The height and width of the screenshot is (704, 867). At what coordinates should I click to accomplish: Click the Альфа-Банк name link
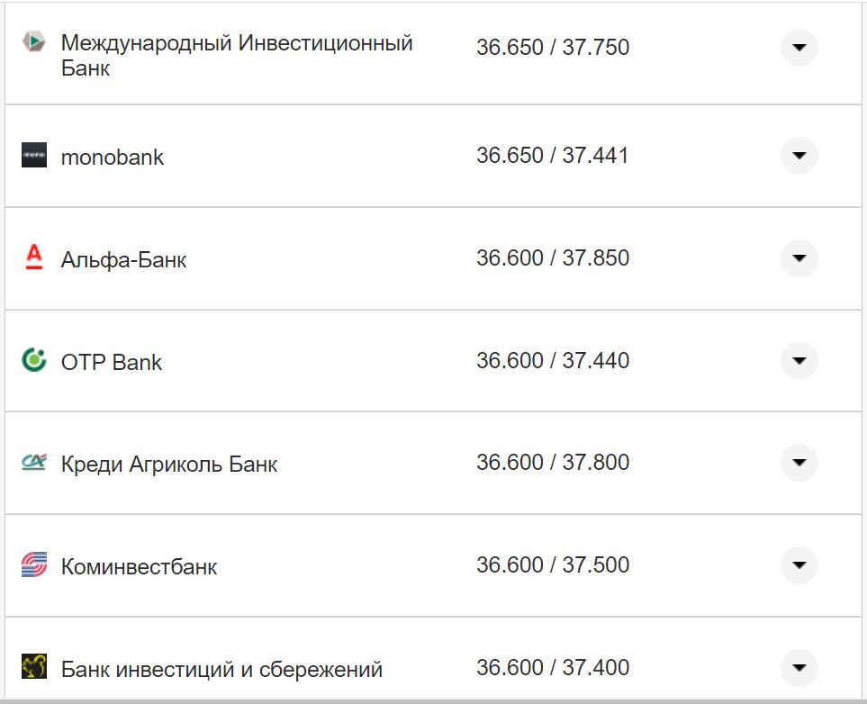point(122,259)
